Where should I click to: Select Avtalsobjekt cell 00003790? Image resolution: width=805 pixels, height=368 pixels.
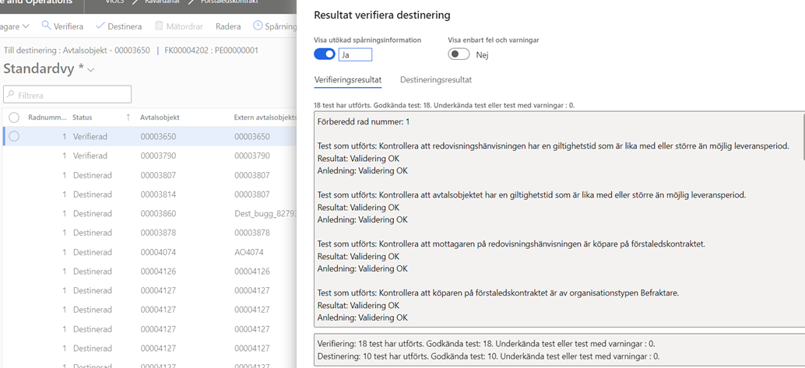coord(158,156)
